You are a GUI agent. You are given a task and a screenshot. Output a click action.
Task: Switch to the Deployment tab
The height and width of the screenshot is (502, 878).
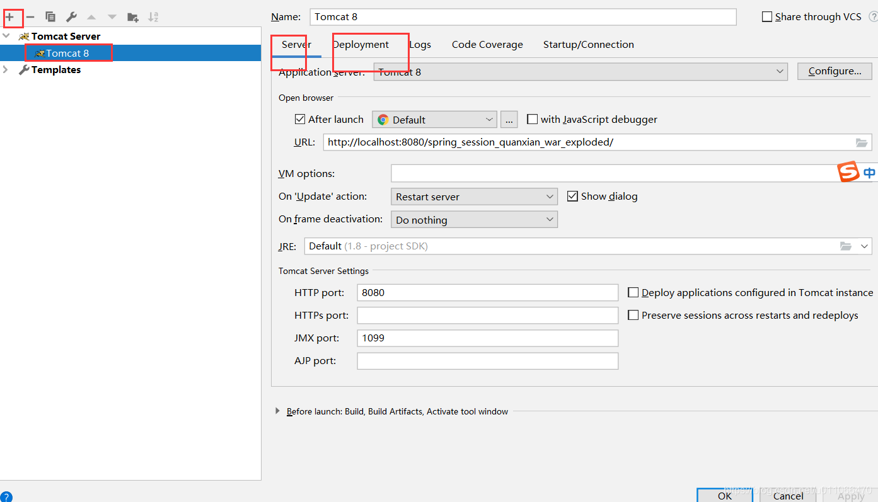(361, 45)
